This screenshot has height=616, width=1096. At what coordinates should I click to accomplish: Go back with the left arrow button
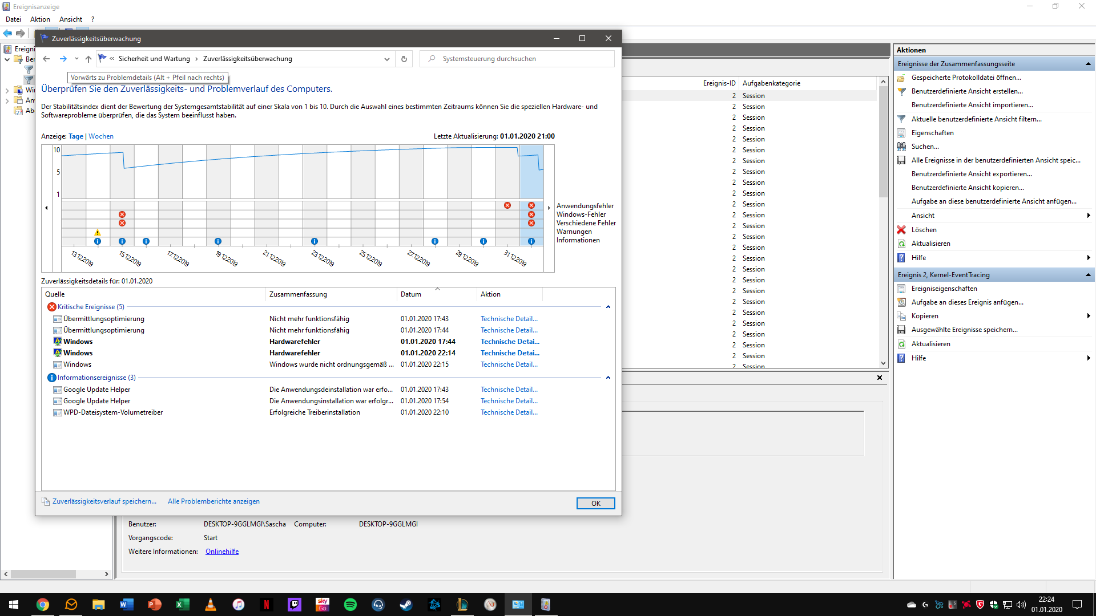point(47,59)
